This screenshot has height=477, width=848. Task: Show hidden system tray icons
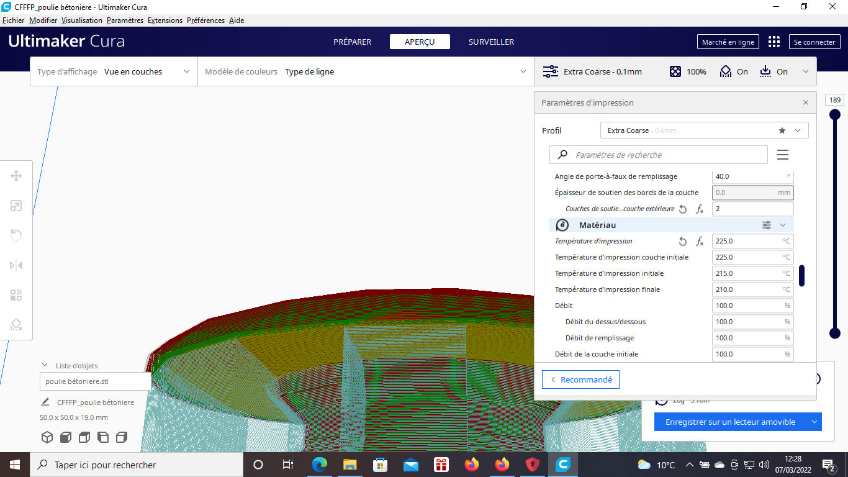[x=689, y=465]
